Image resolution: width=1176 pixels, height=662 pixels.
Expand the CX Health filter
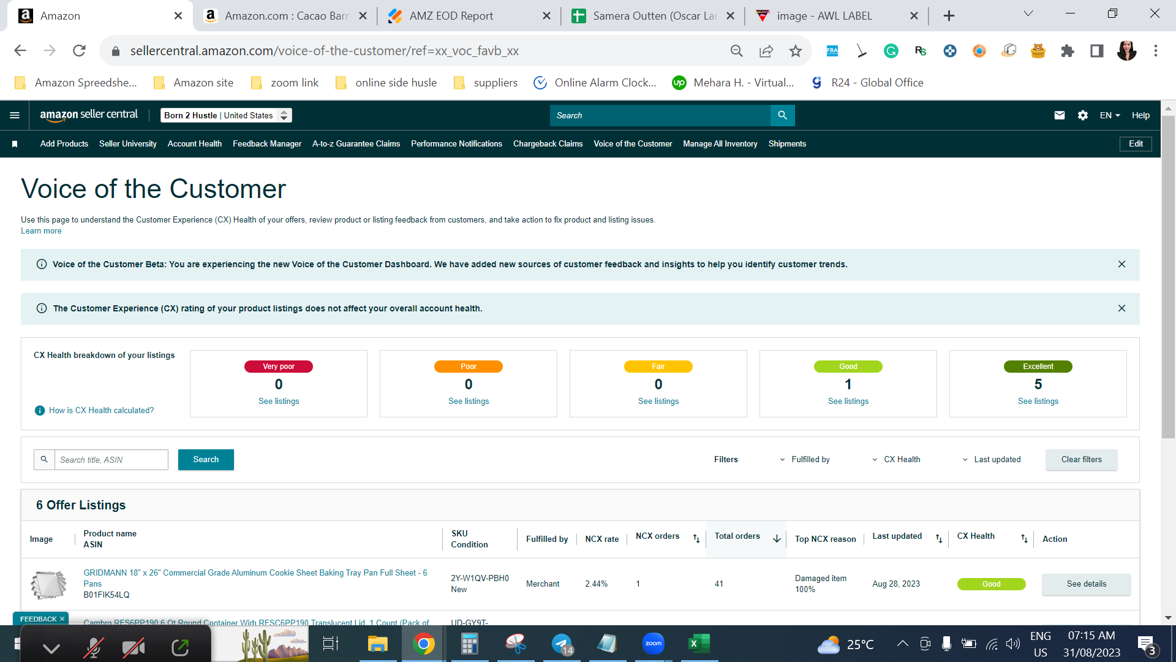pyautogui.click(x=896, y=459)
